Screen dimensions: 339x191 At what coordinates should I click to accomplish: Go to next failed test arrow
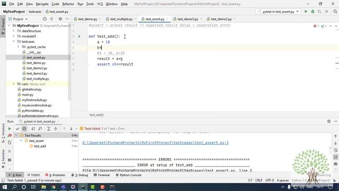(x=71, y=128)
